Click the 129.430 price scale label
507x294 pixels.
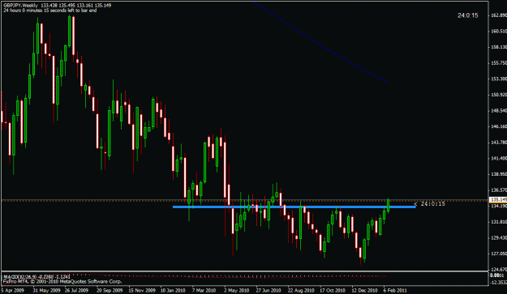499,238
